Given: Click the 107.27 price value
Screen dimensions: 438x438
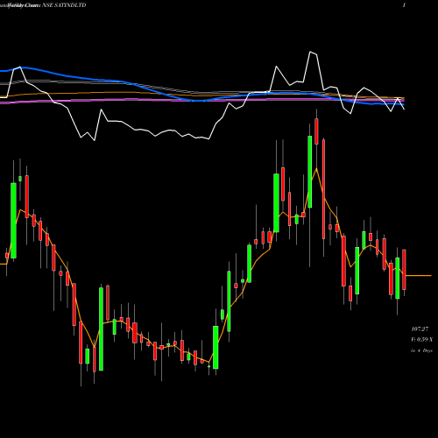Looking at the screenshot, I should tap(420, 329).
